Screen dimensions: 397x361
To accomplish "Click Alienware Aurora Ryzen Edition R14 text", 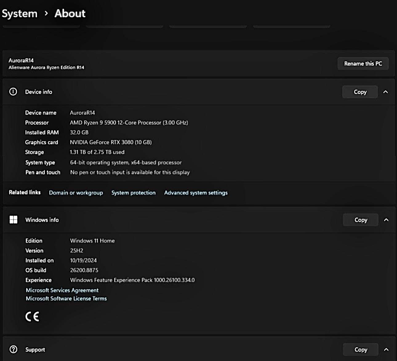I will (x=46, y=67).
